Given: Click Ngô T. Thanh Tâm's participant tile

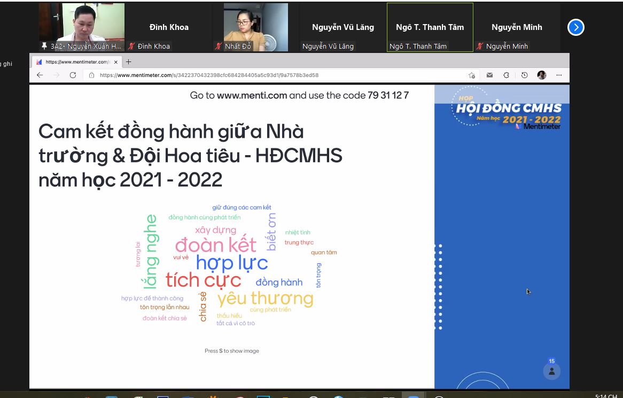Looking at the screenshot, I should [x=430, y=27].
